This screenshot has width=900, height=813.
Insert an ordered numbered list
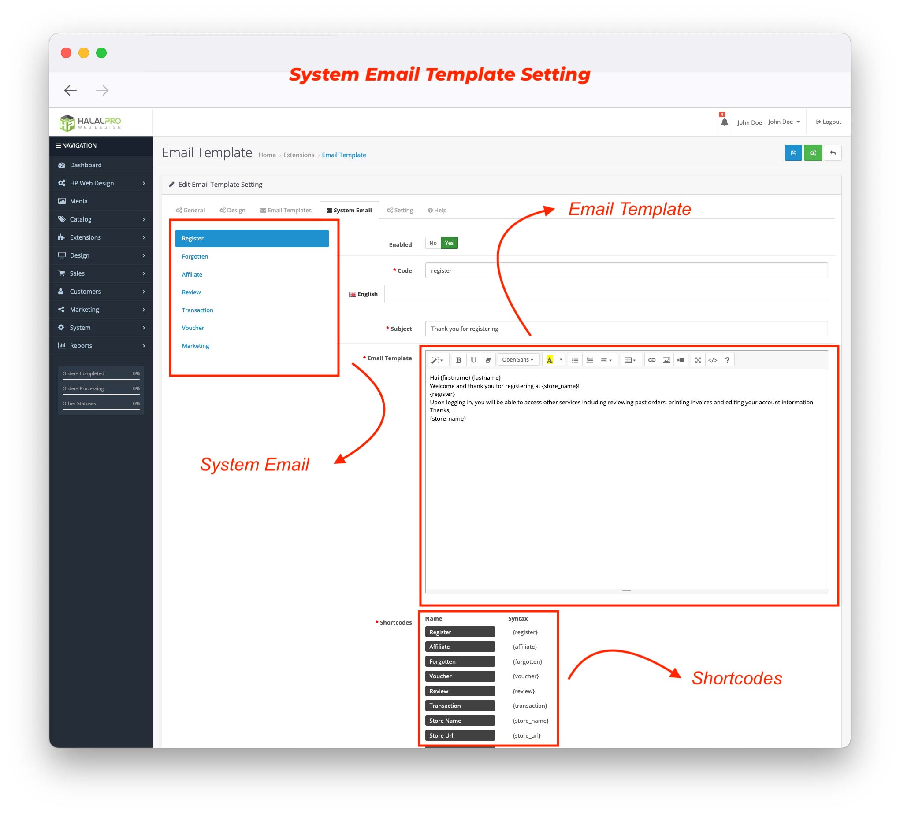590,360
